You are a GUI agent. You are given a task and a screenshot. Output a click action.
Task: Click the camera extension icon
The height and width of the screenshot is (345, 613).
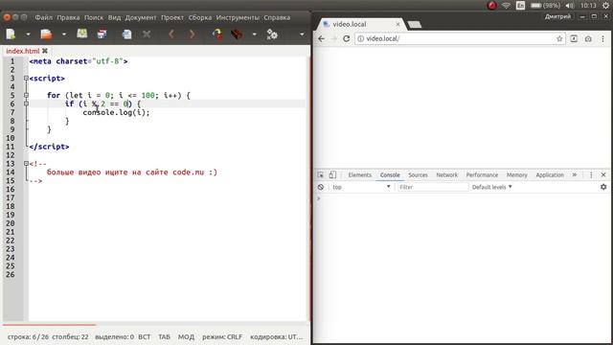tap(588, 38)
